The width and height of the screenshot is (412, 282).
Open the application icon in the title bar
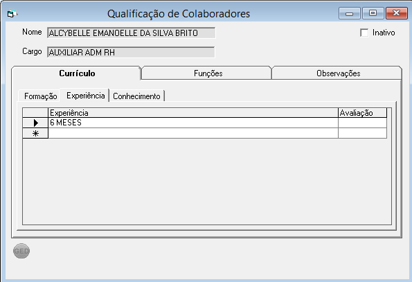tap(12, 14)
